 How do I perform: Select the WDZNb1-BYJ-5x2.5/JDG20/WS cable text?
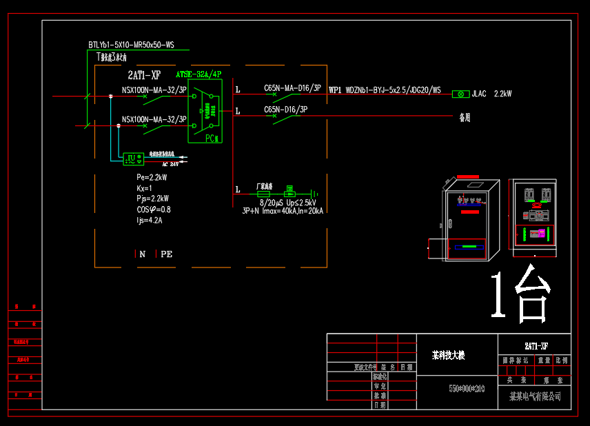[x=393, y=90]
